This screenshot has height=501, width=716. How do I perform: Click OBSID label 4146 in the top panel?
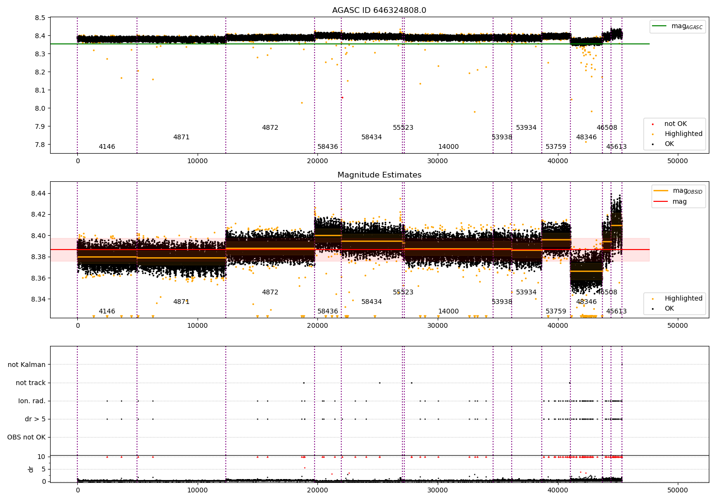(107, 147)
